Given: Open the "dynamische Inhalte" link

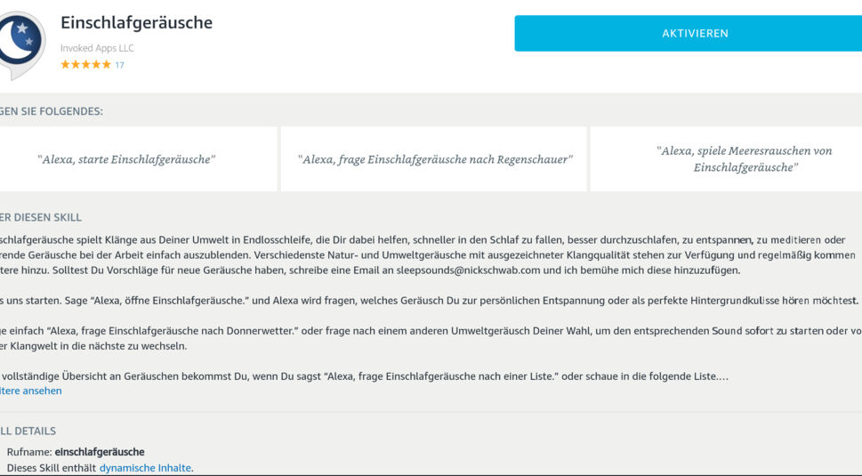Looking at the screenshot, I should coord(145,468).
